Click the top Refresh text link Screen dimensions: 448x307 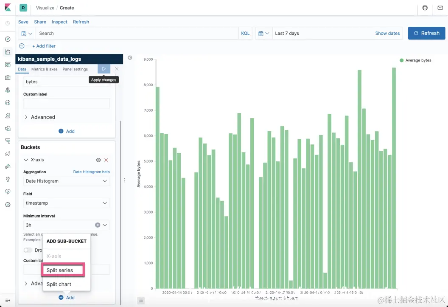coord(81,22)
